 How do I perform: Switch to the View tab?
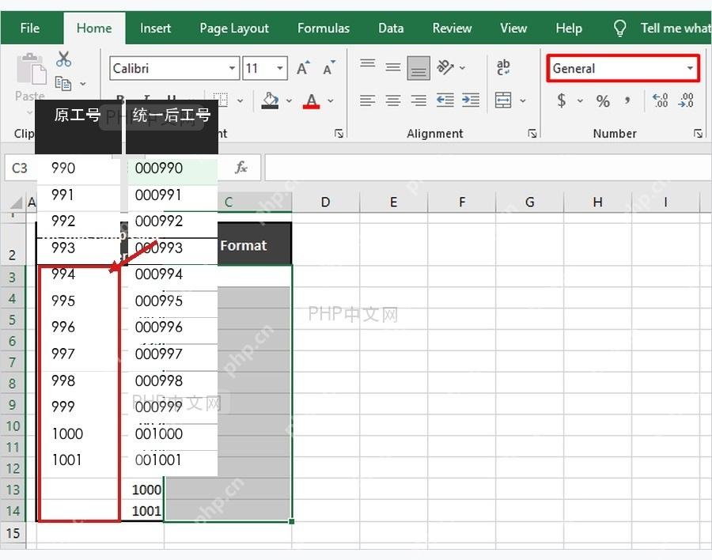pos(513,28)
